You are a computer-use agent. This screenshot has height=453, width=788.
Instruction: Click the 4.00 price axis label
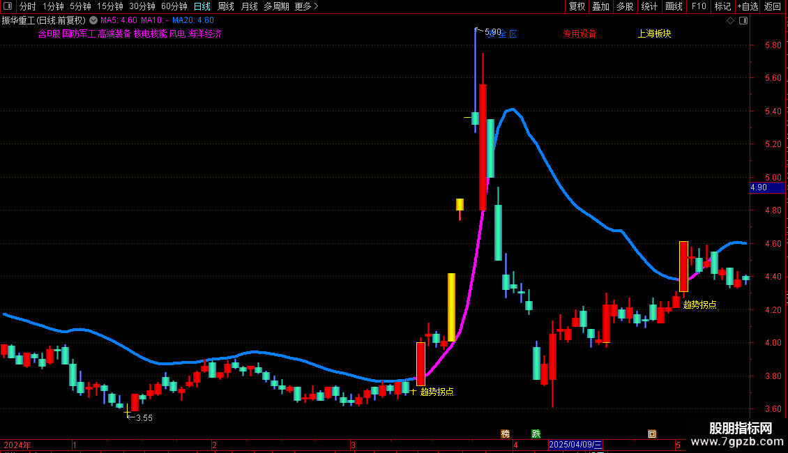coord(773,342)
